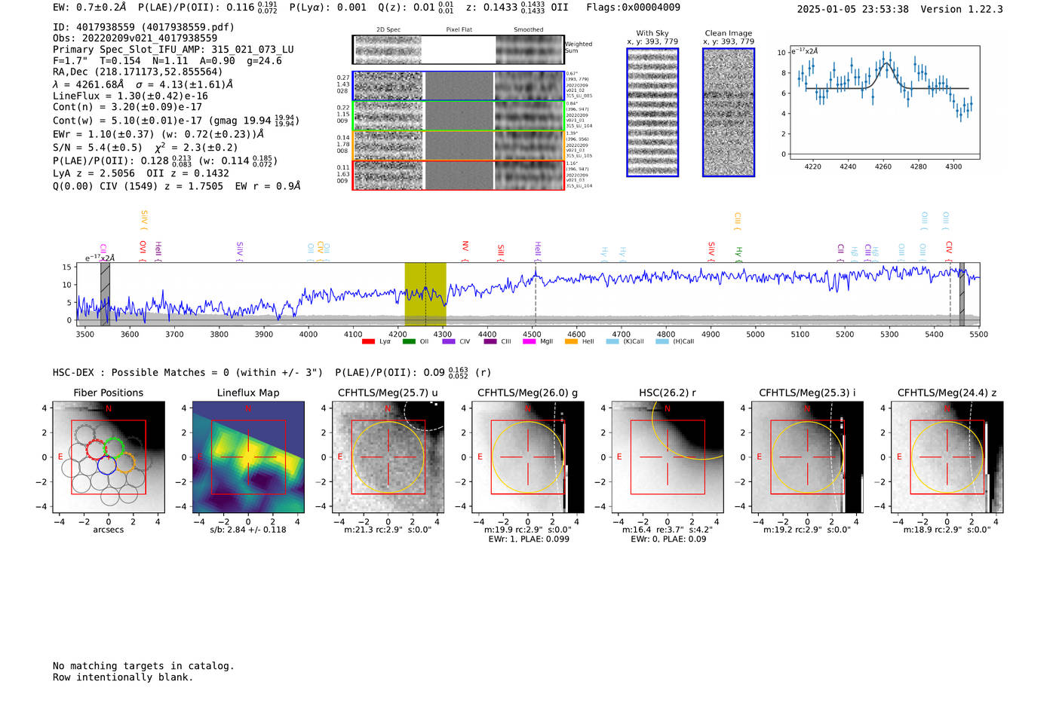Click the EWr: 0, PLAE: 0.09 caption
This screenshot has height=718, width=1056.
coord(668,539)
